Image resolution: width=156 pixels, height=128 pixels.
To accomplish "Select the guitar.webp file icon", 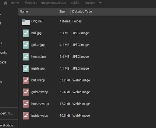I will pos(26,92).
